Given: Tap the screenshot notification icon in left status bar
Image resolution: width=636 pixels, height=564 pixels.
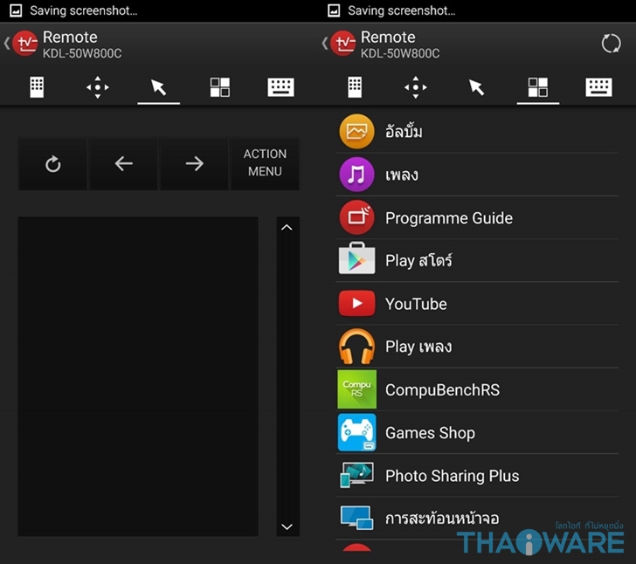Looking at the screenshot, I should (x=16, y=10).
